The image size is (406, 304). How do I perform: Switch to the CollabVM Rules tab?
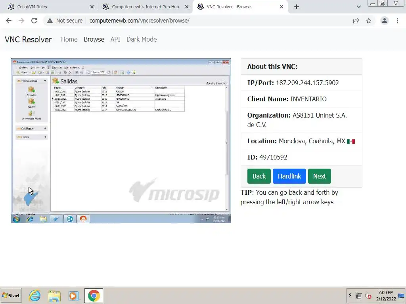pos(49,7)
